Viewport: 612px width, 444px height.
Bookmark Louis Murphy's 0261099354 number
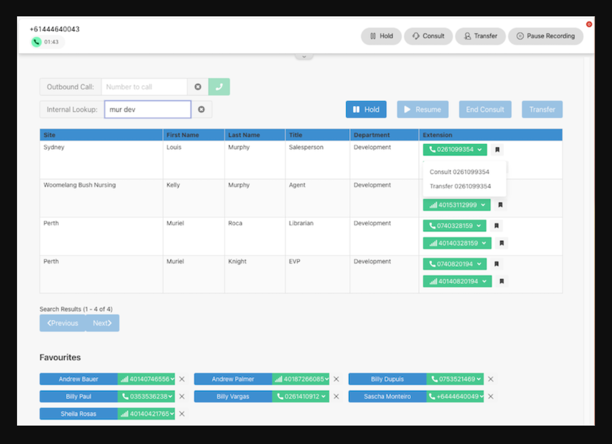(497, 149)
